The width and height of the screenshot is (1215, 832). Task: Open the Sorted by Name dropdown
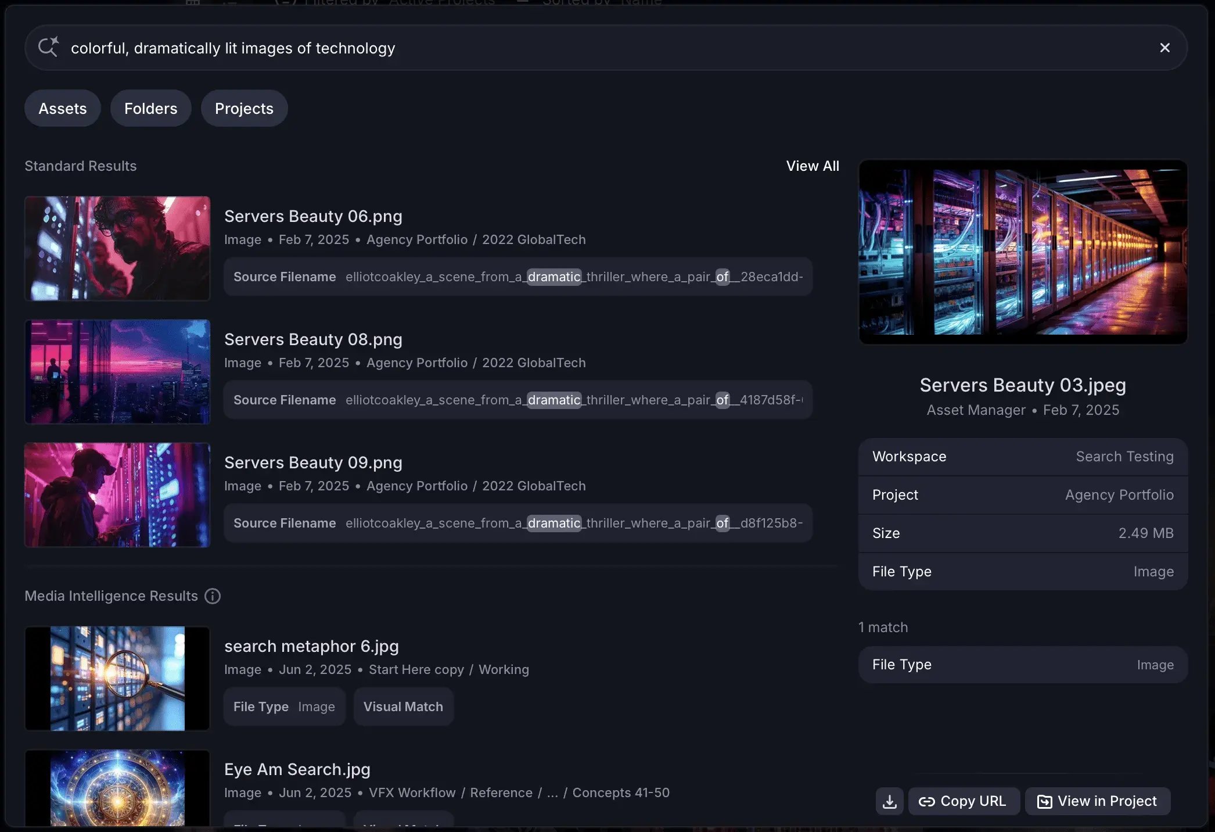coord(601,2)
